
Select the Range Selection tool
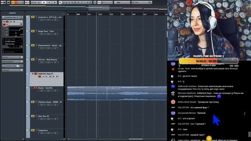point(63,3)
